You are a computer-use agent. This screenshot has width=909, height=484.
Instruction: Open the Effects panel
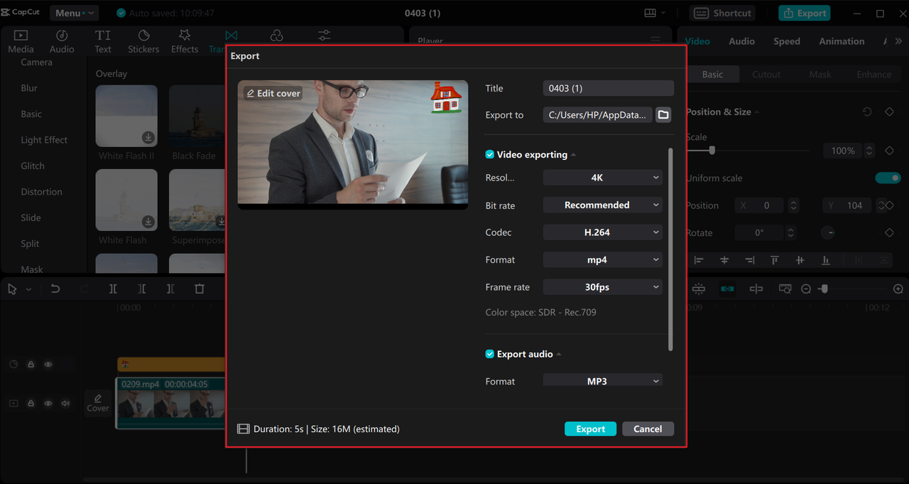[185, 41]
